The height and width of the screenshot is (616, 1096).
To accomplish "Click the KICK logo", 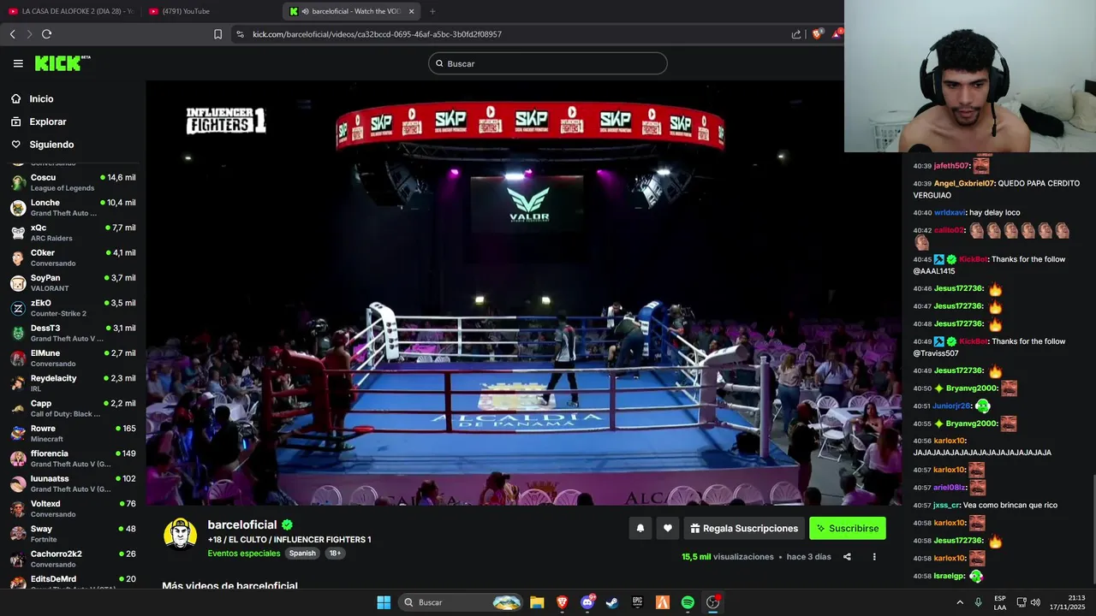I will 62,63.
